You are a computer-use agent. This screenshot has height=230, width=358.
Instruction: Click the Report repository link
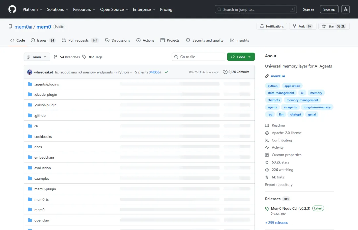[278, 184]
